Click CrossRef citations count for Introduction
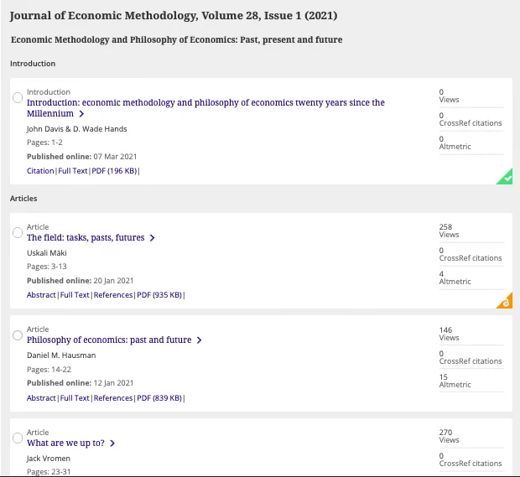520x477 pixels. coord(471,119)
